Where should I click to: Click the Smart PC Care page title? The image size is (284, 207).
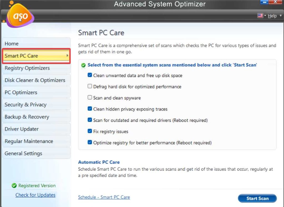(101, 33)
